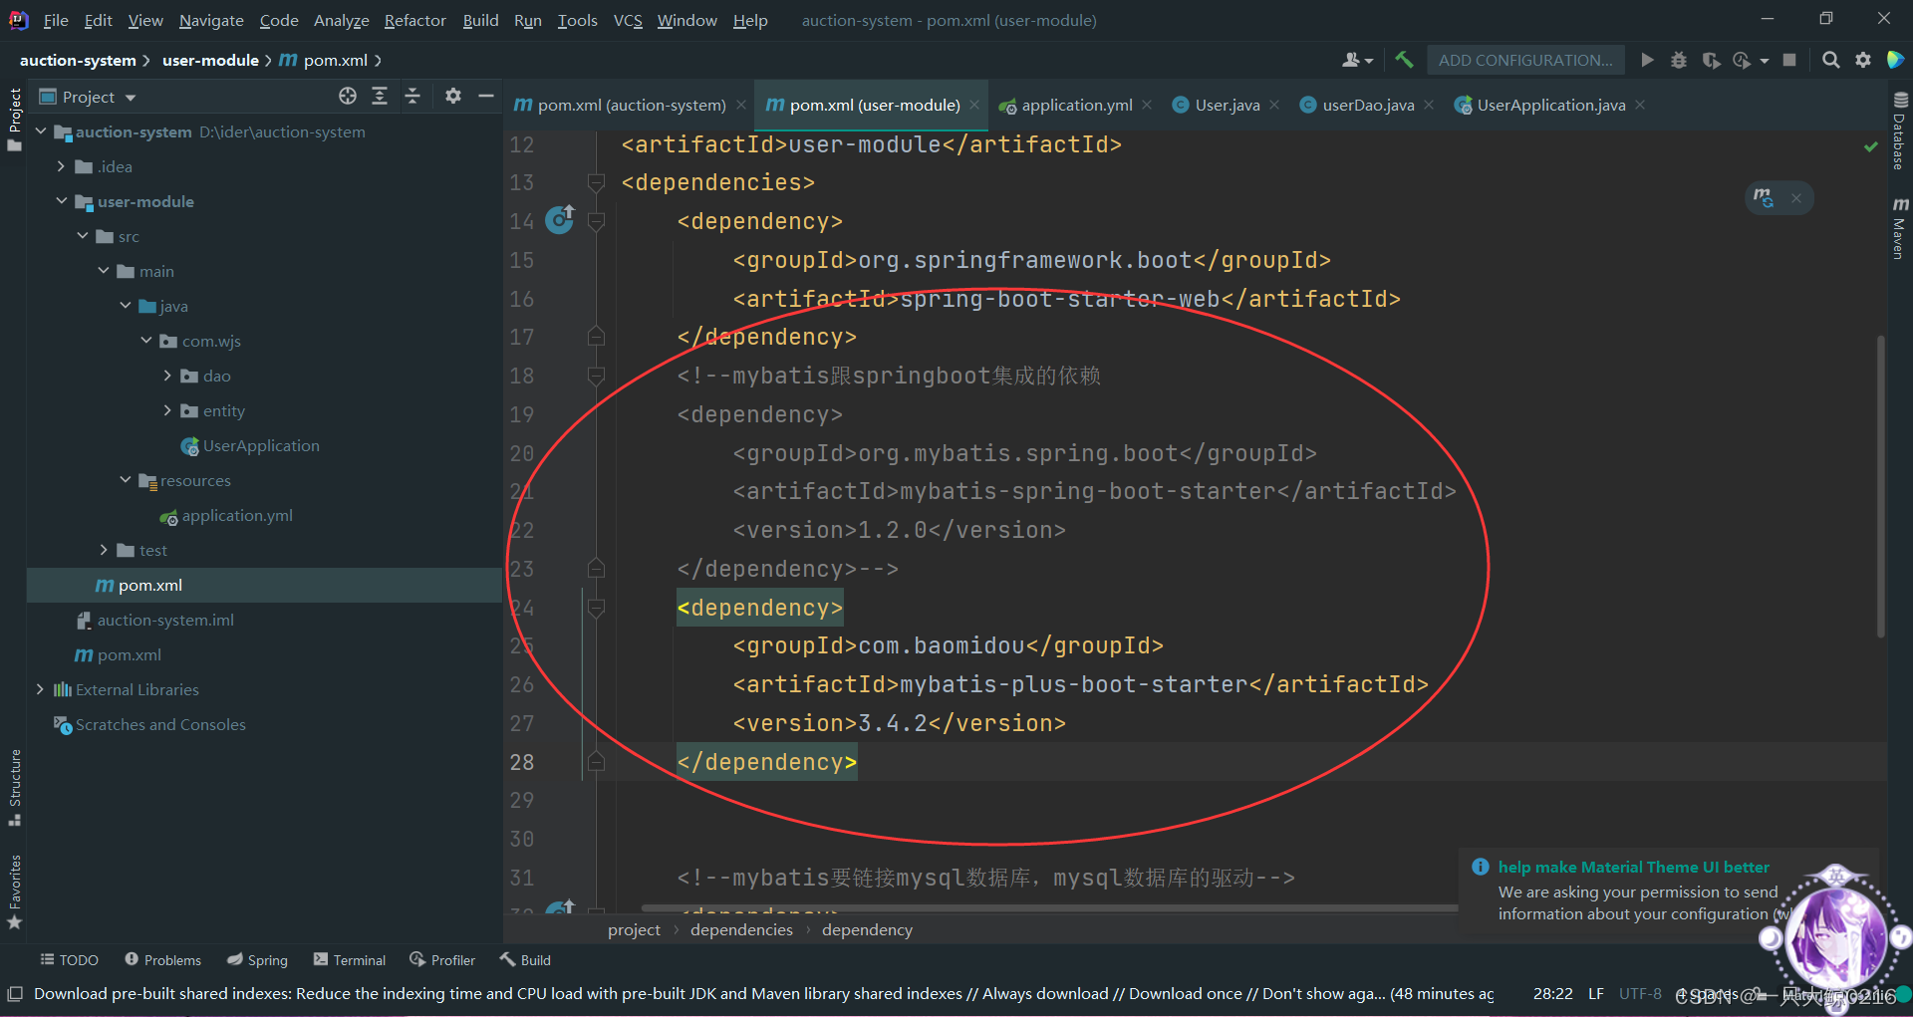Switch to the application.yml editor tab
This screenshot has height=1017, width=1913.
pos(1076,105)
